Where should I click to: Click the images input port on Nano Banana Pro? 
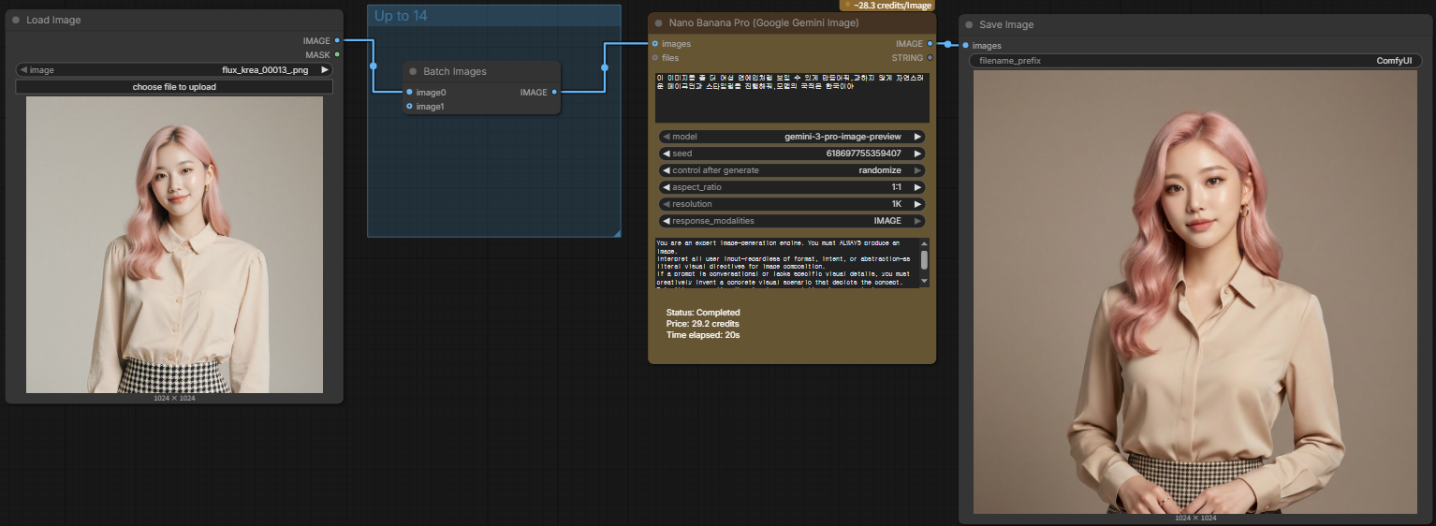(655, 43)
